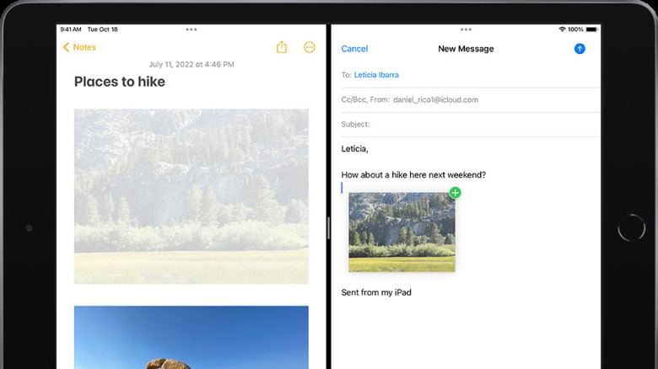Cancel the new message
The image size is (658, 369).
pyautogui.click(x=354, y=49)
